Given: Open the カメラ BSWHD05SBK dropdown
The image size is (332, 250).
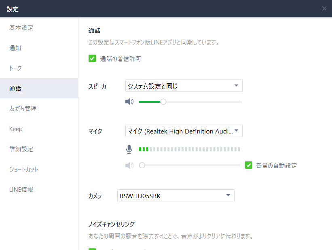Looking at the screenshot, I should (x=176, y=195).
